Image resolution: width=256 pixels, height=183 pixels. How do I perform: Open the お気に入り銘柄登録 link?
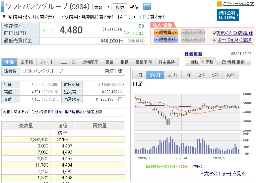pos(235,33)
